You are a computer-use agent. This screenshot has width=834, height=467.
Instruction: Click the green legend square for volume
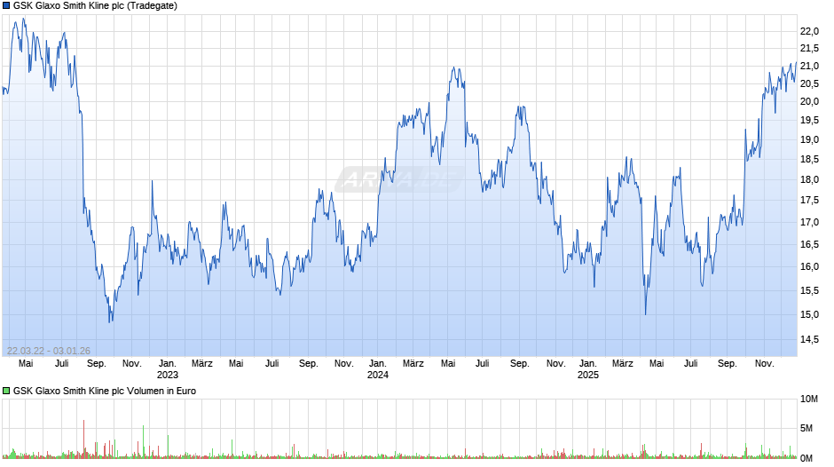coord(6,391)
